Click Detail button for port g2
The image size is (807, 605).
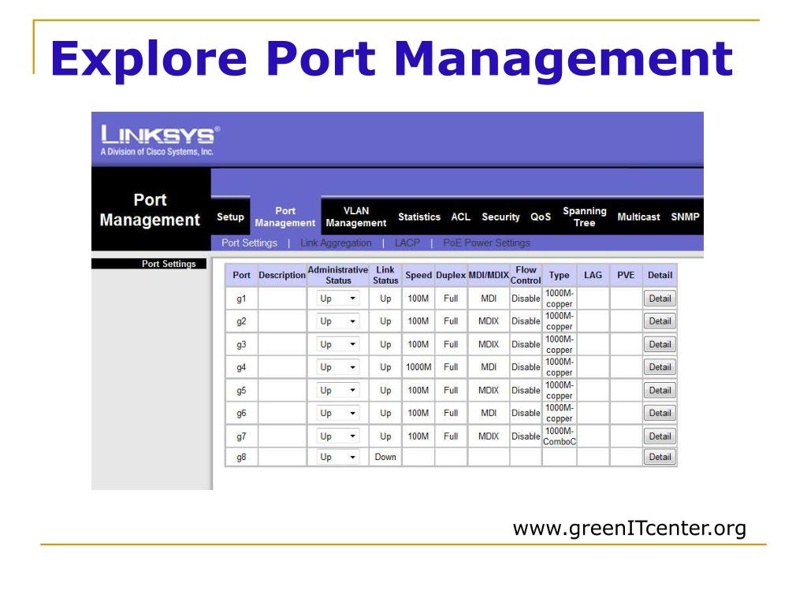click(x=660, y=321)
